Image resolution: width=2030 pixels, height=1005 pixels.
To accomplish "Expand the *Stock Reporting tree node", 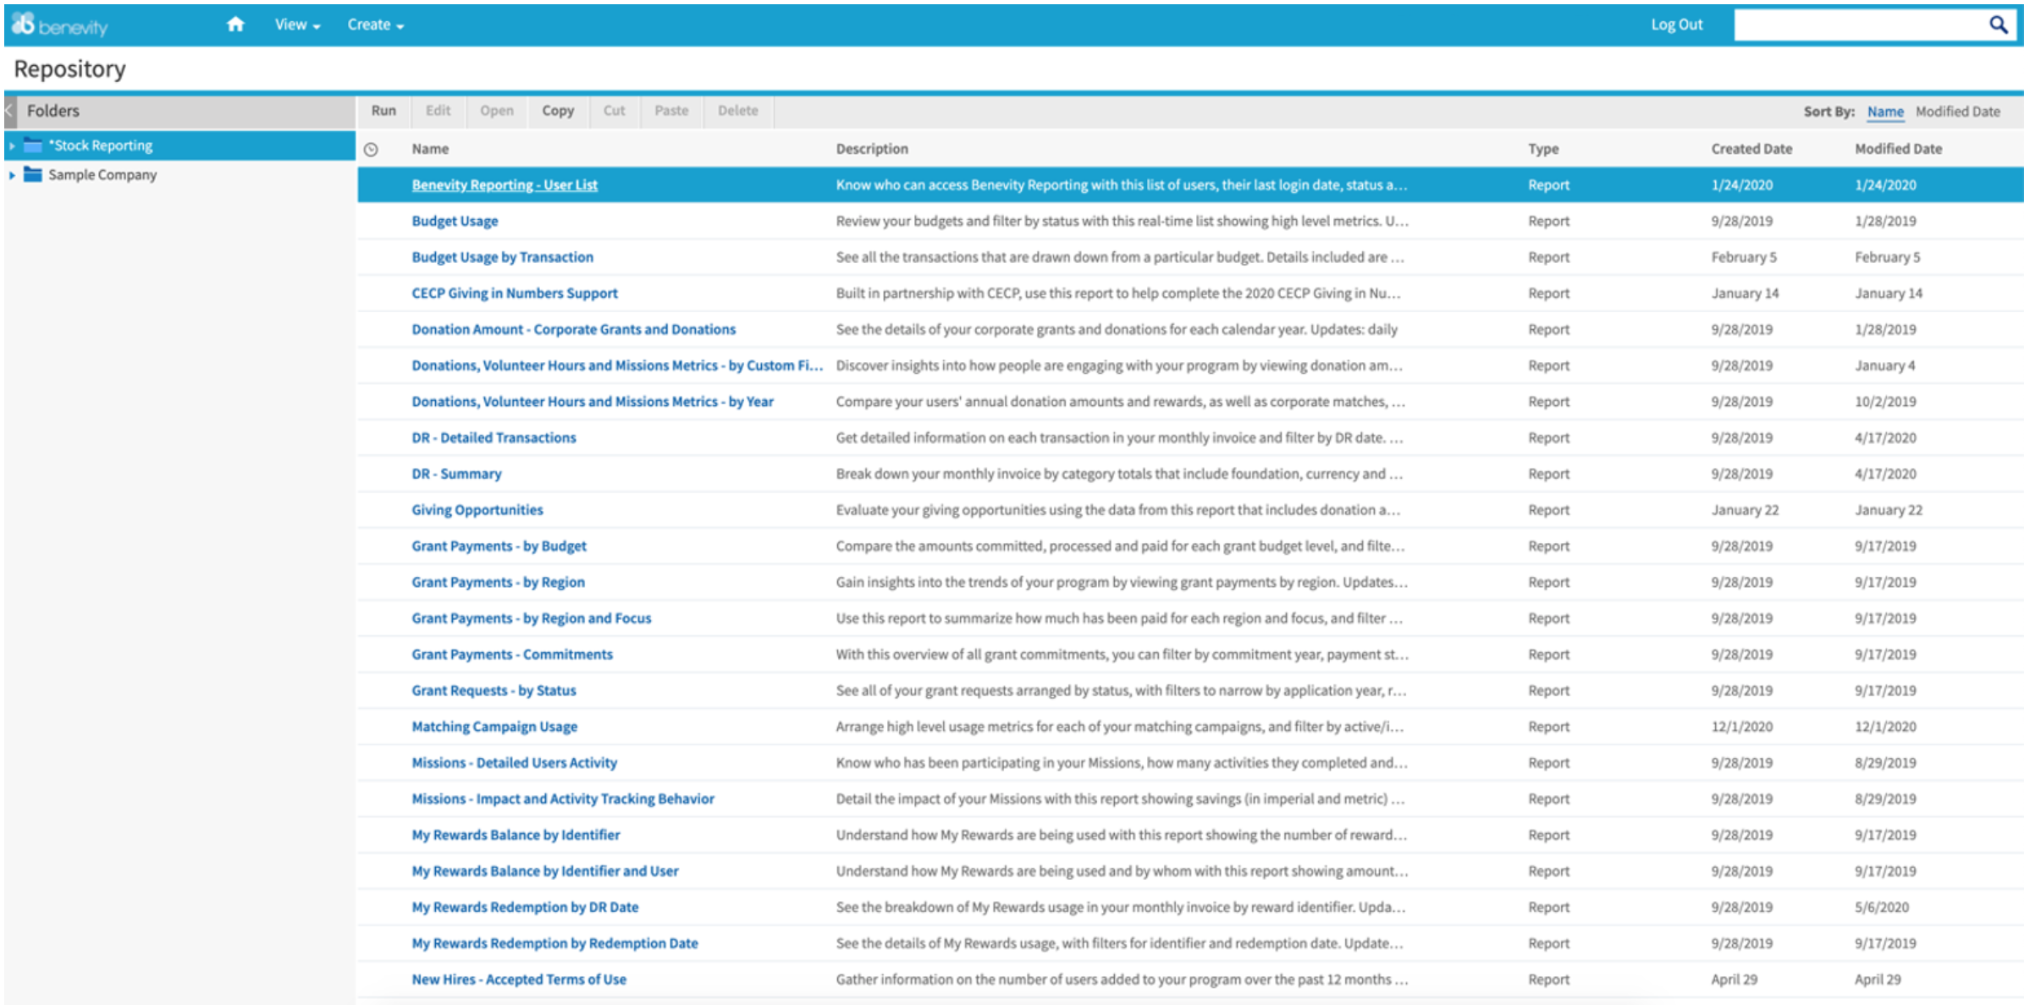I will (x=12, y=145).
